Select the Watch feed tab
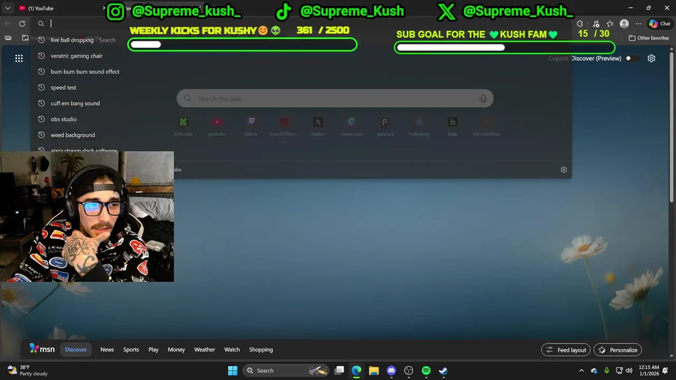The image size is (676, 380). click(x=232, y=349)
